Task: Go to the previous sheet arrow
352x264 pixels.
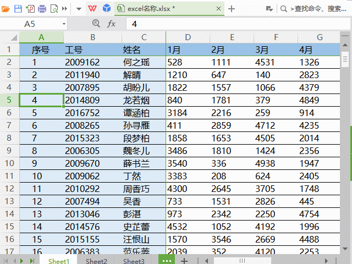Action: point(15,261)
